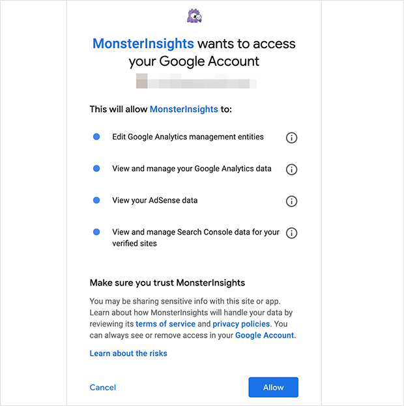This screenshot has height=406, width=404.
Task: Open the privacy policies link
Action: 241,324
